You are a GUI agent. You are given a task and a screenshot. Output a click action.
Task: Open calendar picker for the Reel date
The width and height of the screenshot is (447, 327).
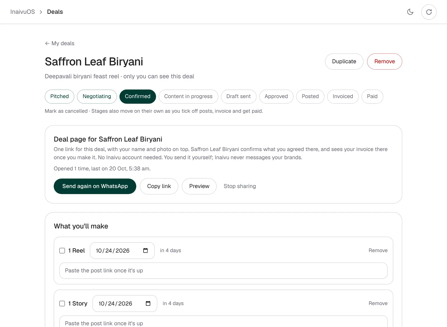(145, 250)
